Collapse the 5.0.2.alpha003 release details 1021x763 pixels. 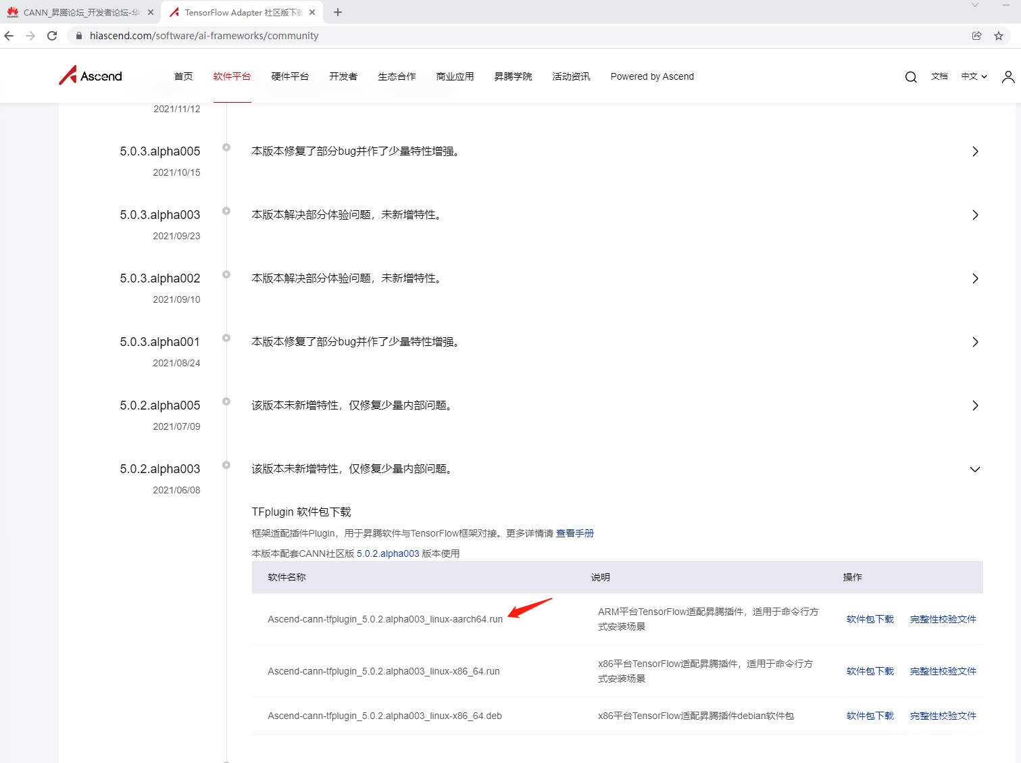coord(975,469)
